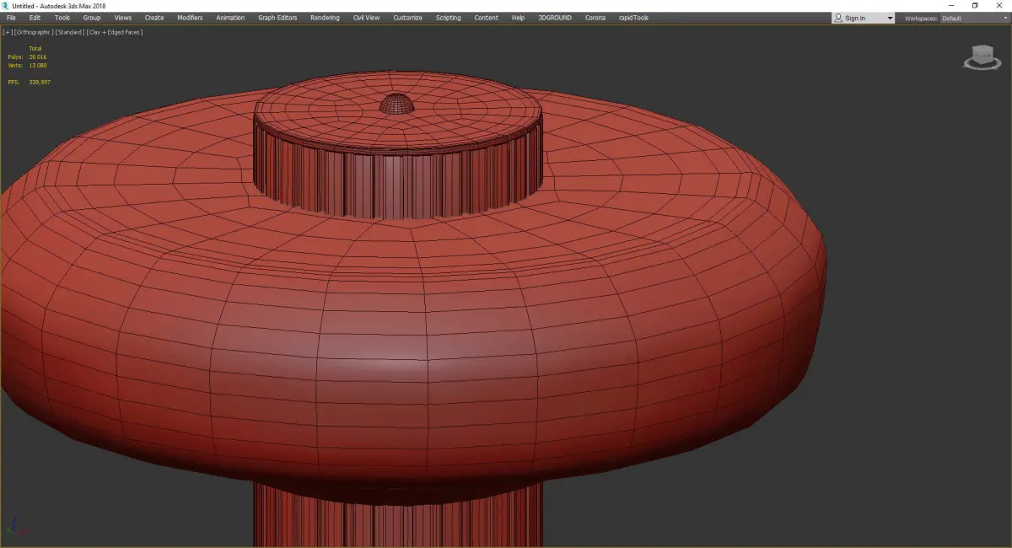Restore down the 3ds Max window
Image resolution: width=1012 pixels, height=548 pixels.
coord(975,5)
